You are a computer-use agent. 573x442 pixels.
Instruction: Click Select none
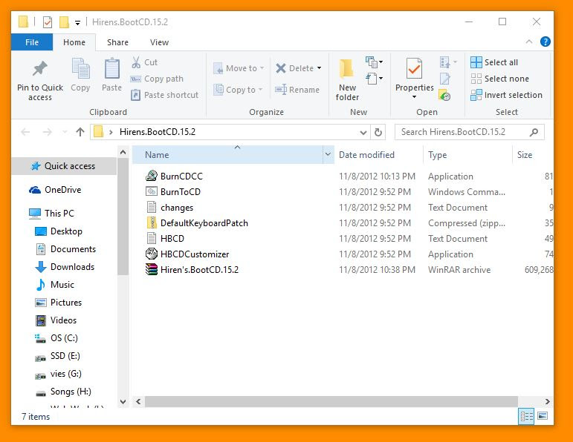499,79
